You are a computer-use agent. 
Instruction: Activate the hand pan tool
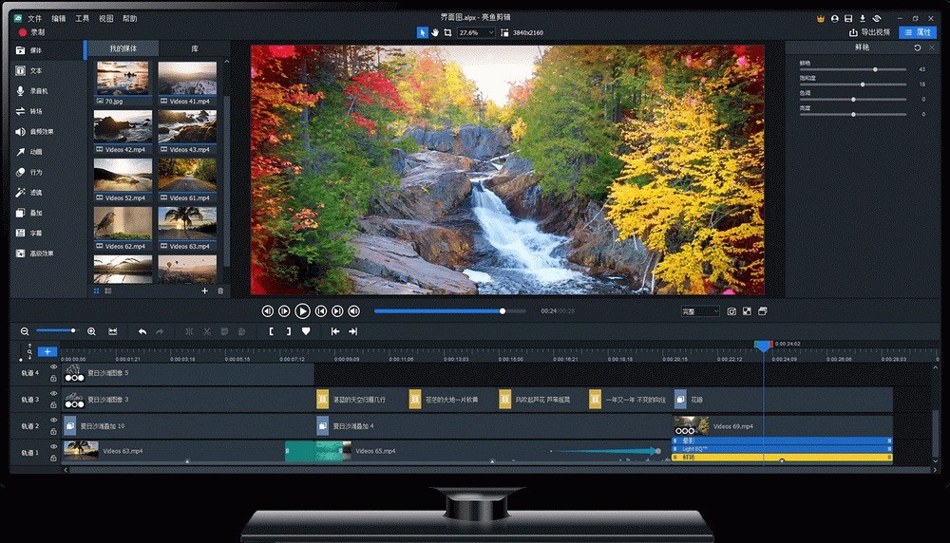(435, 32)
